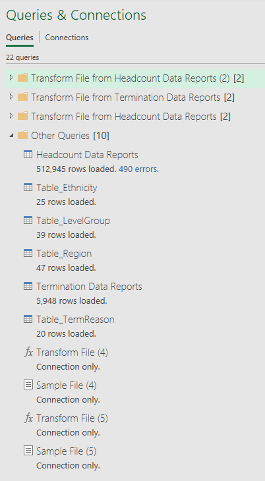265x481 pixels.
Task: Select the Table_Region query name
Action: pos(64,254)
